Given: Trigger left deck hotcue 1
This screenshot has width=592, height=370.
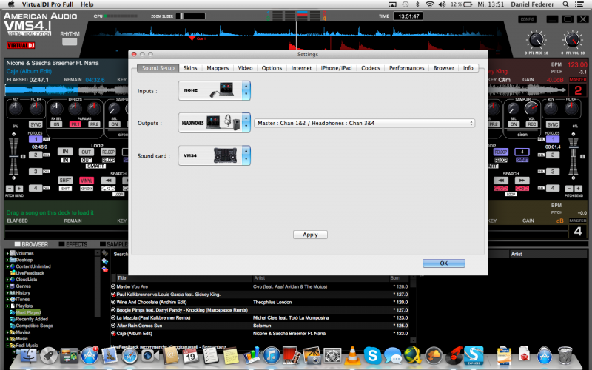Looking at the screenshot, I should tap(36, 139).
